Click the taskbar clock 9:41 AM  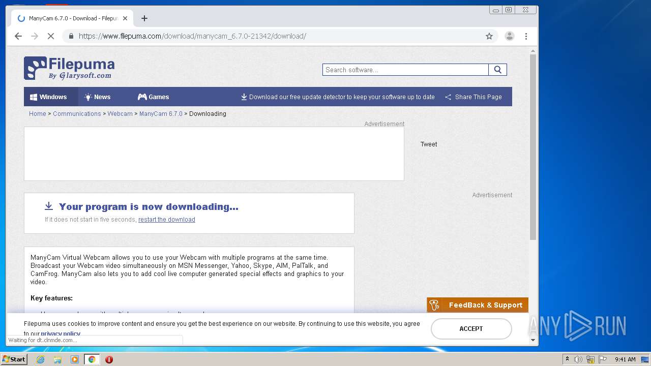(x=625, y=359)
